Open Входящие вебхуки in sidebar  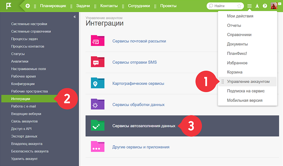(26, 114)
